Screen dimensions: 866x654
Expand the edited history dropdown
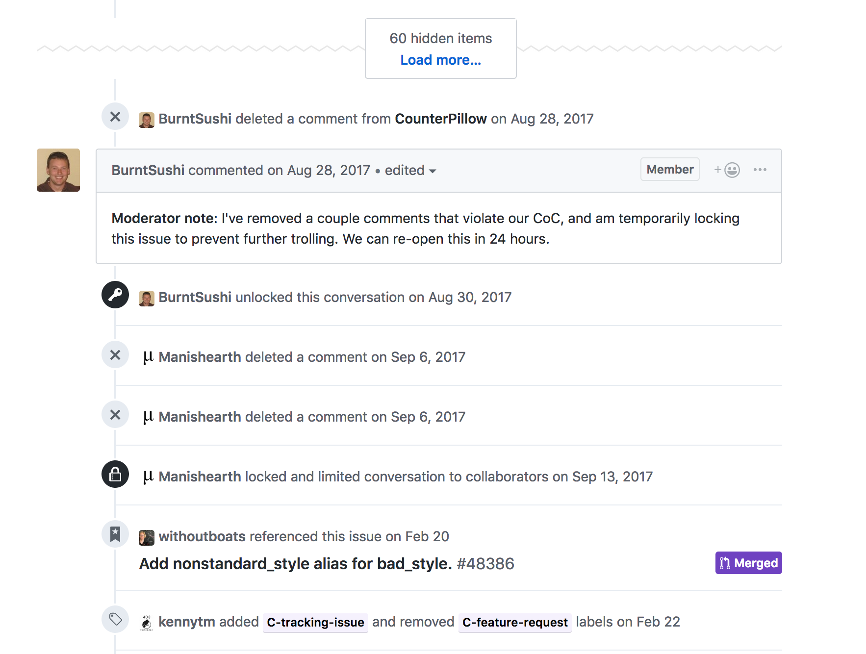[x=410, y=170]
